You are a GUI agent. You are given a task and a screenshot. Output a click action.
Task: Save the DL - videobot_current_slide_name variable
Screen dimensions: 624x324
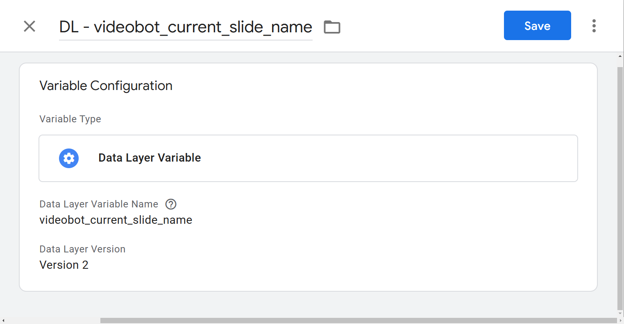point(537,25)
